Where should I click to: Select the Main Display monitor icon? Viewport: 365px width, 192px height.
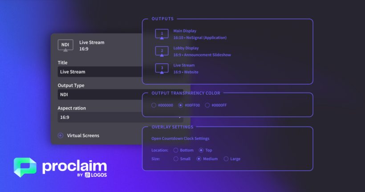[x=162, y=34]
